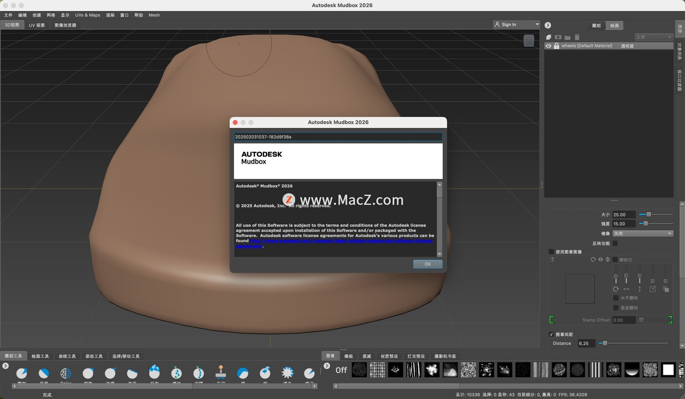
Task: Switch to the 姿态工具 tab
Action: pyautogui.click(x=94, y=356)
